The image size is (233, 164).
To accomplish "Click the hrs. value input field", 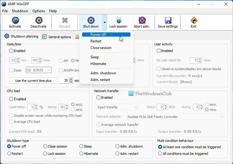I will [x=13, y=60].
